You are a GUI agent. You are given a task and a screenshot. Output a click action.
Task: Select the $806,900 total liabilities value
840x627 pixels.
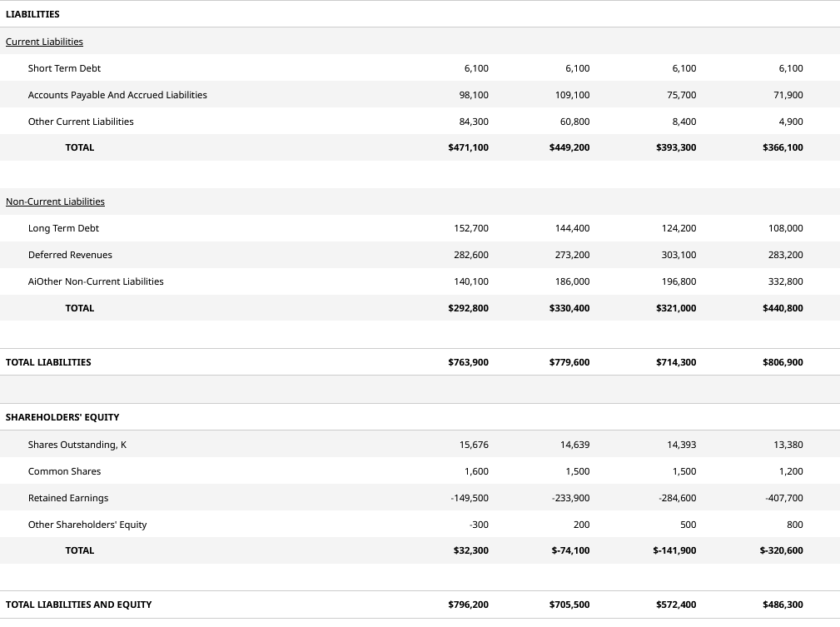(783, 362)
